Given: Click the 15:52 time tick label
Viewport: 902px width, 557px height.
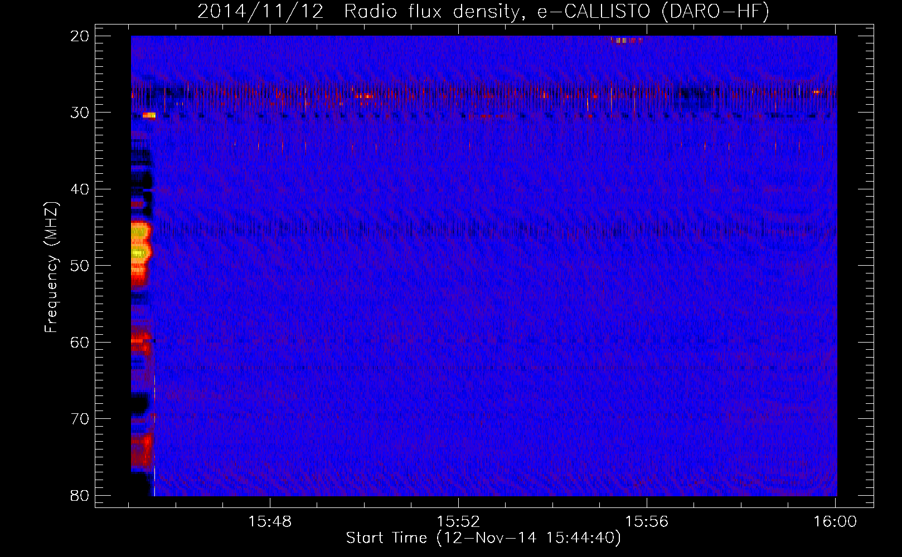Looking at the screenshot, I should pyautogui.click(x=458, y=521).
